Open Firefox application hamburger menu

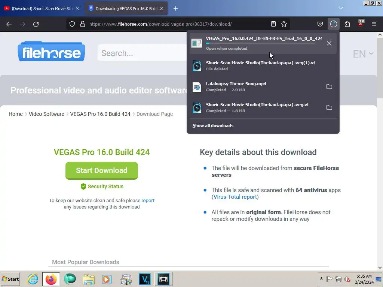374,24
